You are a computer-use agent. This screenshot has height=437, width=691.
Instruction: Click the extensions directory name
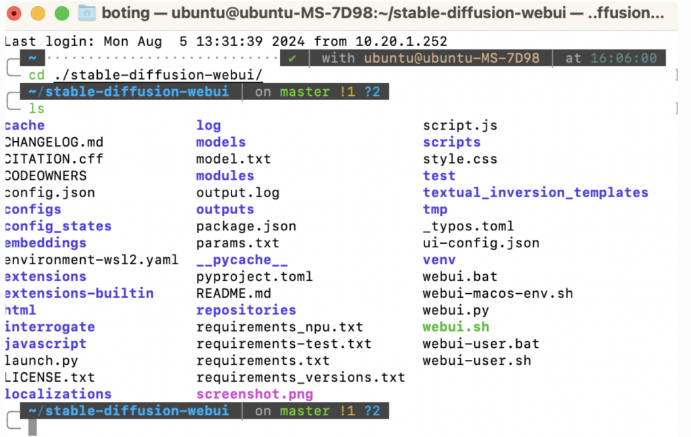[45, 276]
